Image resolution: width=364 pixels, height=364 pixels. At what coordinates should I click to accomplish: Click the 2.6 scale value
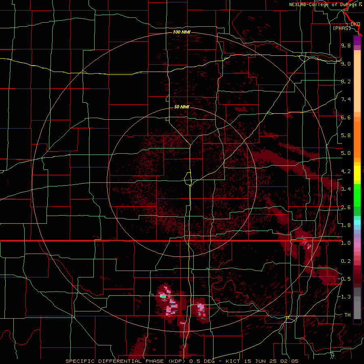coord(346,207)
